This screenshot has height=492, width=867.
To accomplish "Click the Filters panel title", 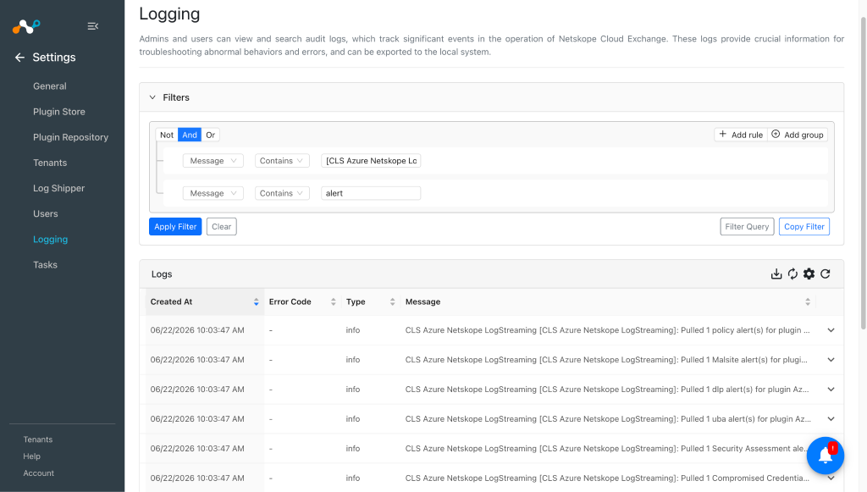I will click(x=176, y=97).
